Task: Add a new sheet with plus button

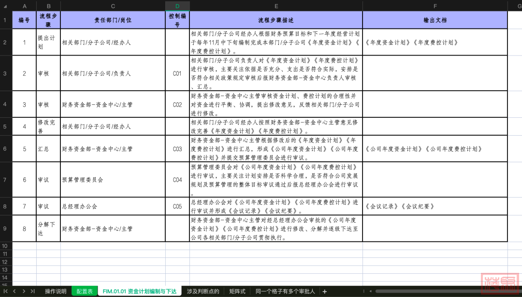Action: (x=325, y=291)
